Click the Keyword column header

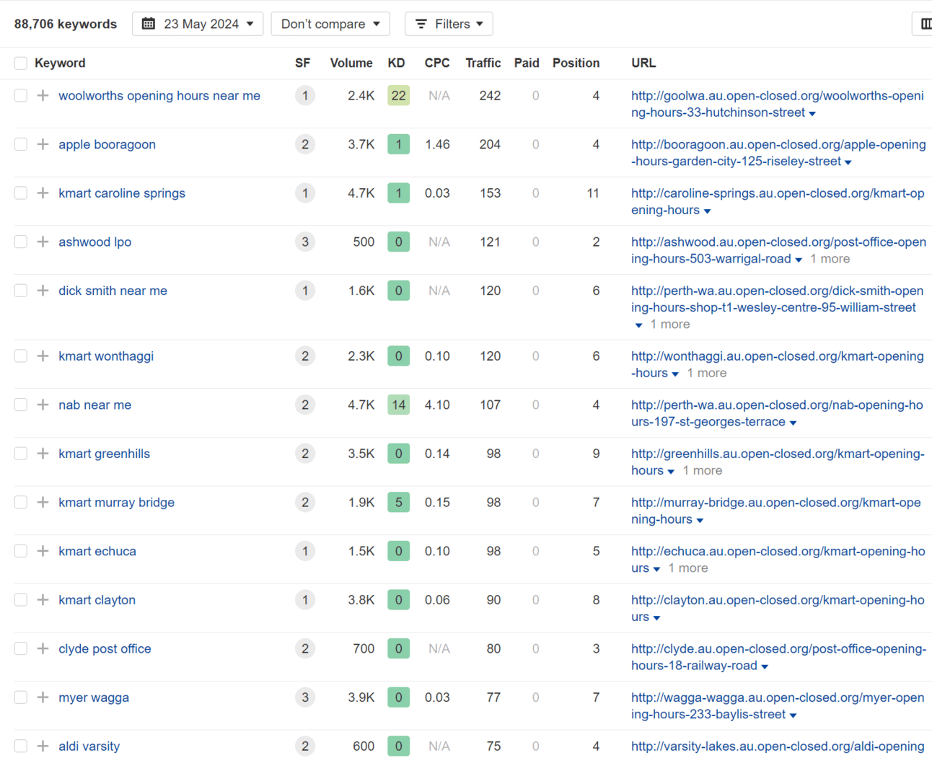[x=60, y=63]
